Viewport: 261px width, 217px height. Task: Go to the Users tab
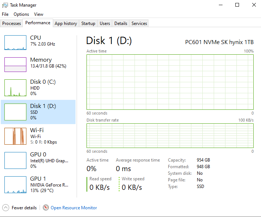click(105, 23)
